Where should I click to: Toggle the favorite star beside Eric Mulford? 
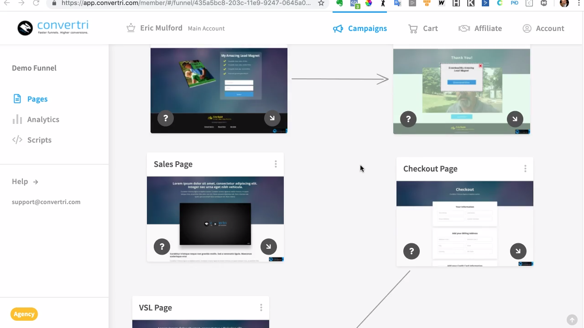(131, 28)
